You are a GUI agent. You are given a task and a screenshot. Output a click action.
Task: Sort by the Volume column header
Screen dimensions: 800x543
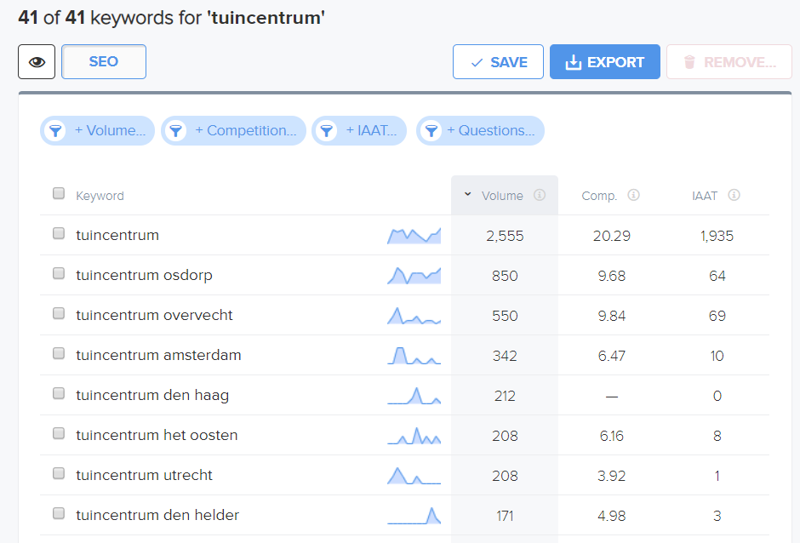pos(502,196)
